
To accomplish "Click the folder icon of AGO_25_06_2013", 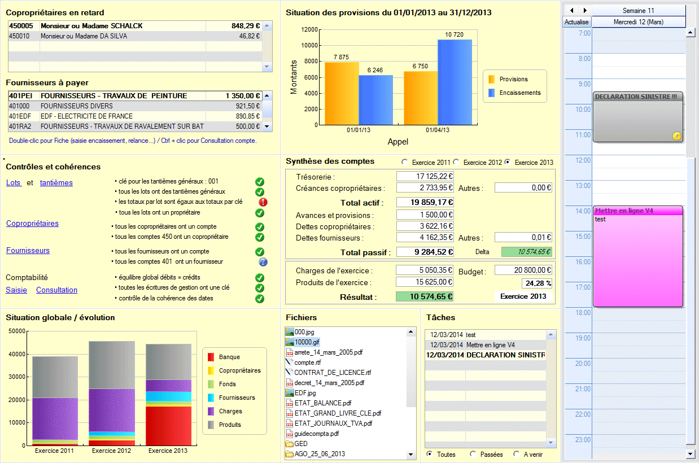I will click(290, 454).
